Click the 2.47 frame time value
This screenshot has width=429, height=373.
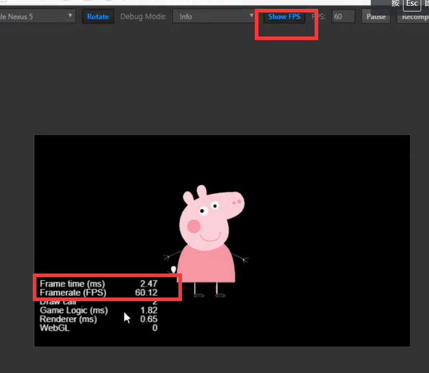[x=149, y=283]
